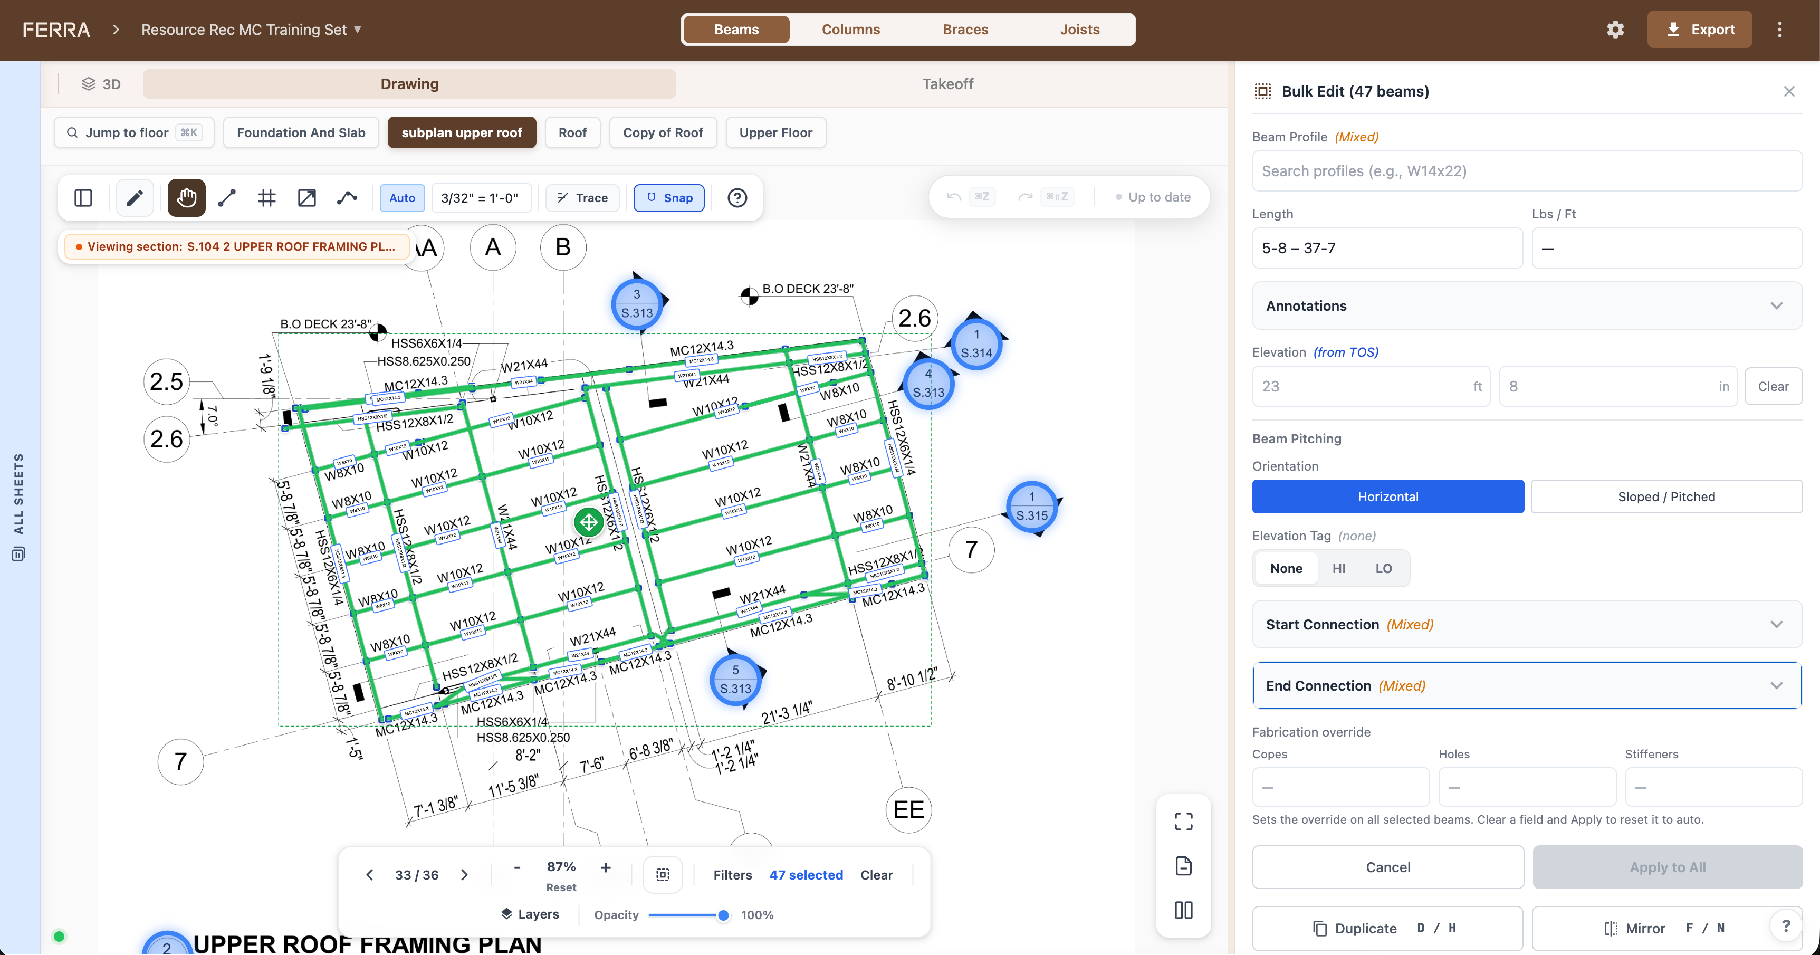1820x955 pixels.
Task: Set orientation to Horizontal
Action: coord(1387,497)
